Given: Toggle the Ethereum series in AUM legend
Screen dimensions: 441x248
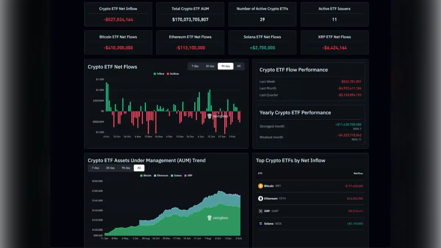Looking at the screenshot, I should point(161,176).
